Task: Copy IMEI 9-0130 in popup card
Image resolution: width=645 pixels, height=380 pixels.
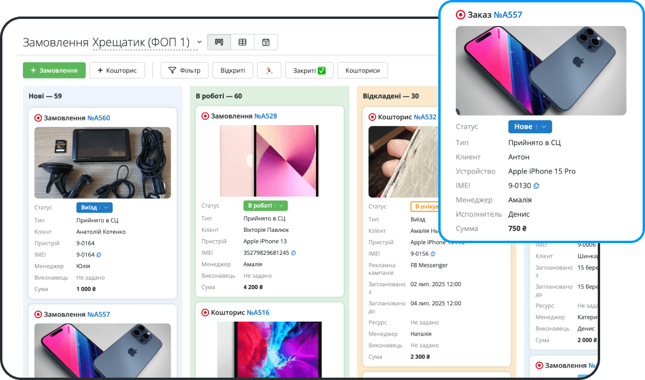Action: 536,186
